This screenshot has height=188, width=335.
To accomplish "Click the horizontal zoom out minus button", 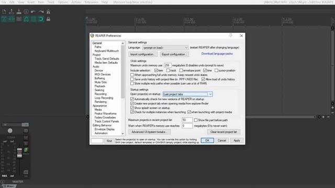I will tap(328, 117).
